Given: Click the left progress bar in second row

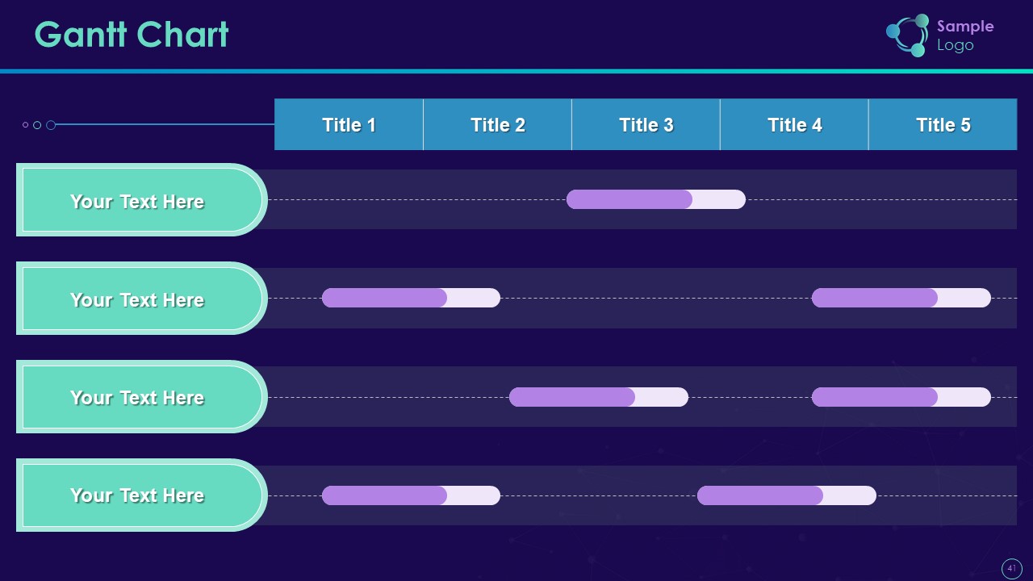Looking at the screenshot, I should pos(411,298).
